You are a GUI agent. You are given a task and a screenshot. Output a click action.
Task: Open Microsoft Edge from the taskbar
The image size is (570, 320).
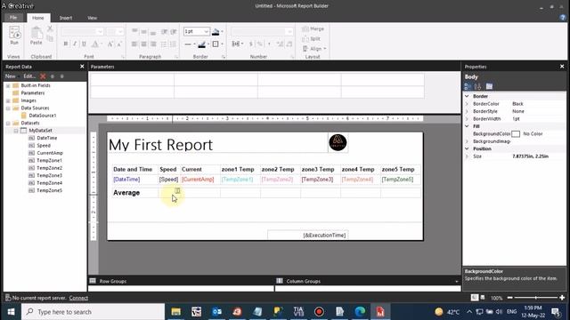point(360,312)
